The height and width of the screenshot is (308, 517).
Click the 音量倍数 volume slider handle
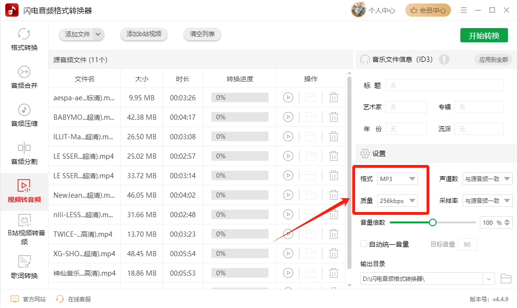tap(433, 222)
